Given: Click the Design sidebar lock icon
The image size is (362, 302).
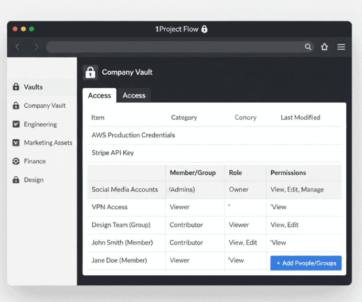Looking at the screenshot, I should (16, 180).
